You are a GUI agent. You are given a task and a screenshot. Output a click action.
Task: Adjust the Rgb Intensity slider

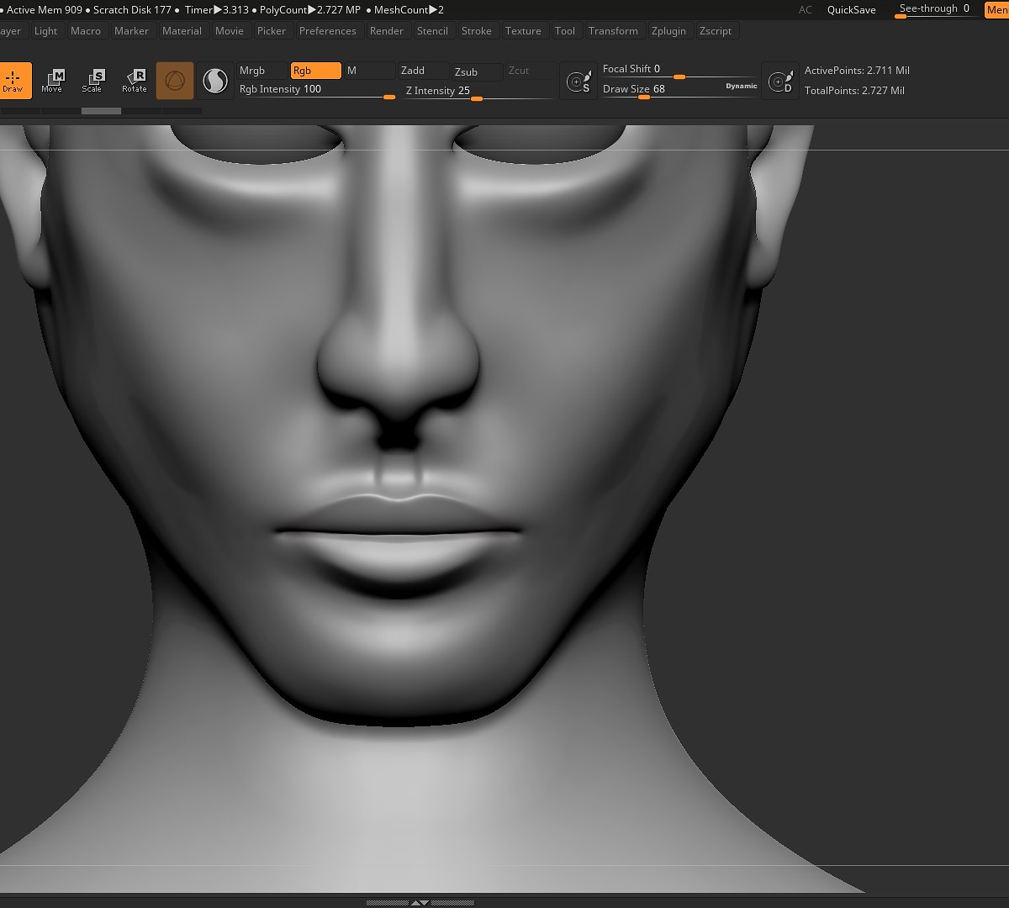(317, 90)
